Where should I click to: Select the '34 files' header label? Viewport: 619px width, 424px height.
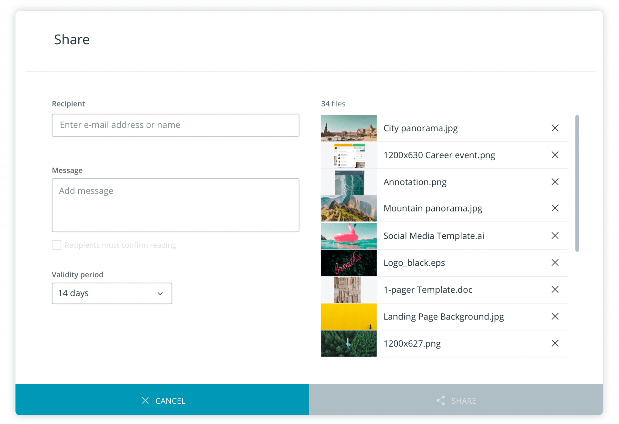pyautogui.click(x=333, y=104)
